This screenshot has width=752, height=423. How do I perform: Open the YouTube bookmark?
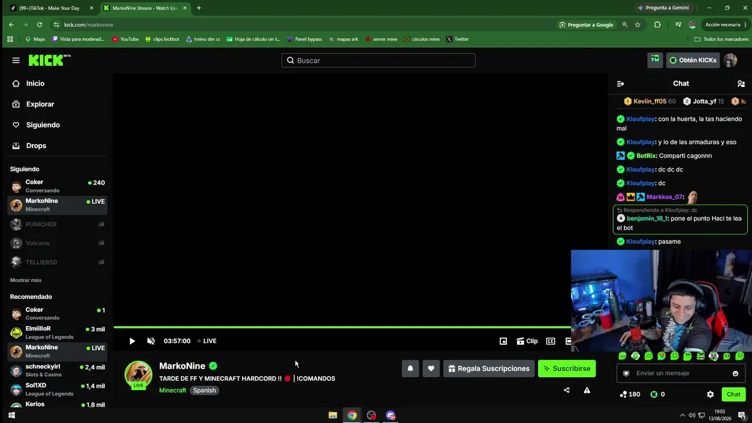125,39
